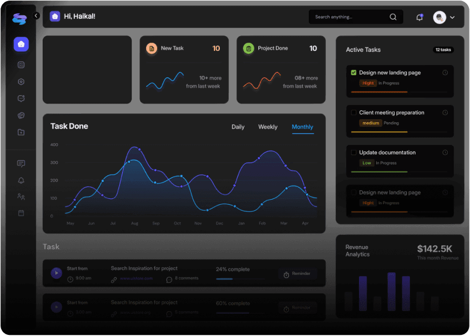Collapse the sidebar with chevron arrow
Screen dimensions: 470x336
[36, 16]
